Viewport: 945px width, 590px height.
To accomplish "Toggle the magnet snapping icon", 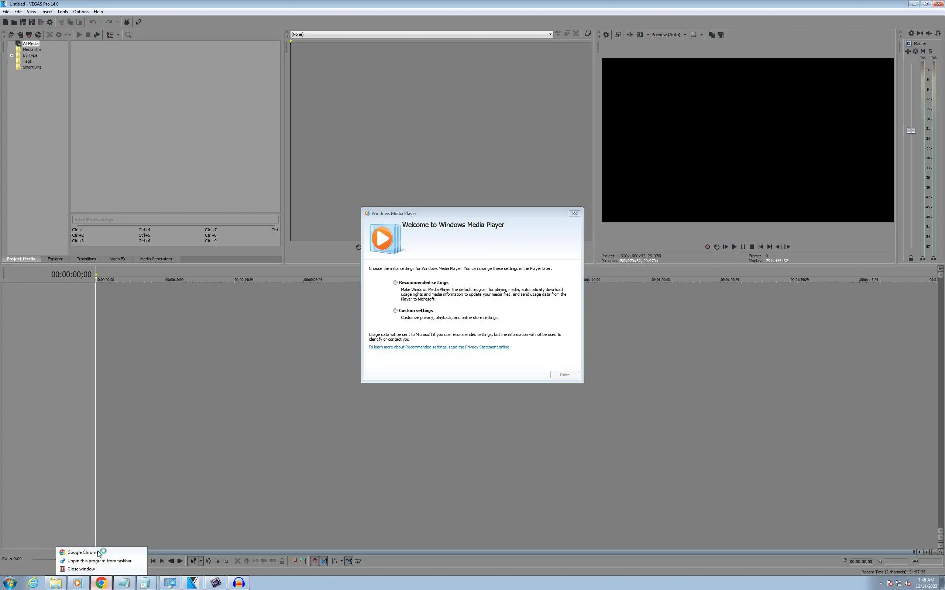I will (315, 561).
